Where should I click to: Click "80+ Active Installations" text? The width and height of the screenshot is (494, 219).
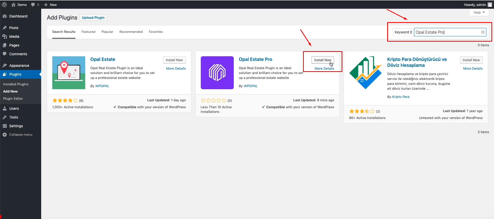coord(367,118)
